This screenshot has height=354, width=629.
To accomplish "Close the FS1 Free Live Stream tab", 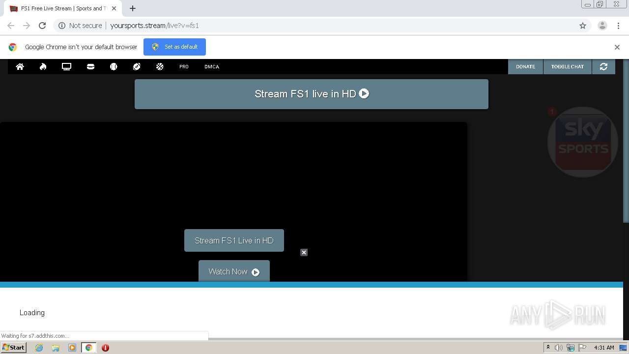I will coord(114,8).
